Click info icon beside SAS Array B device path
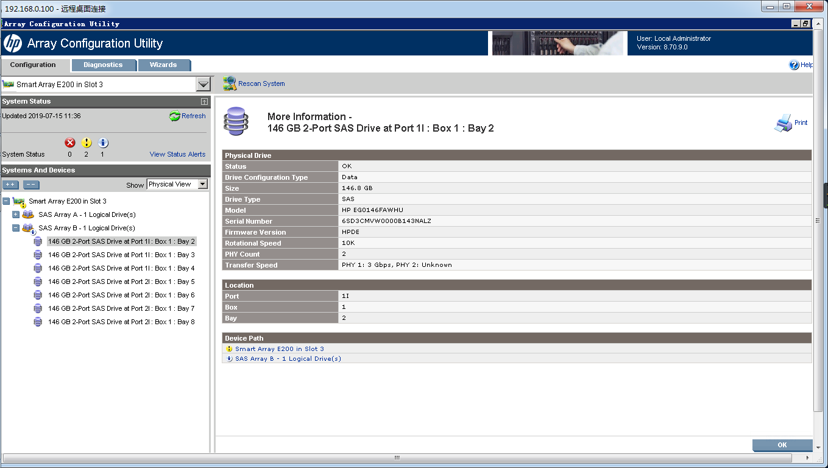This screenshot has width=828, height=468. tap(229, 359)
